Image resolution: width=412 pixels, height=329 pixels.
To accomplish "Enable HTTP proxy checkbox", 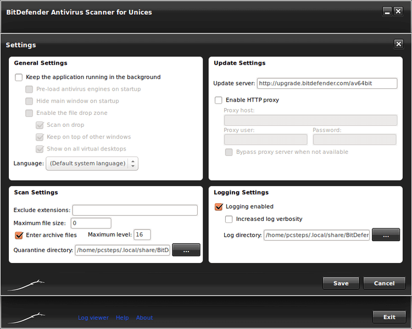I will point(218,100).
